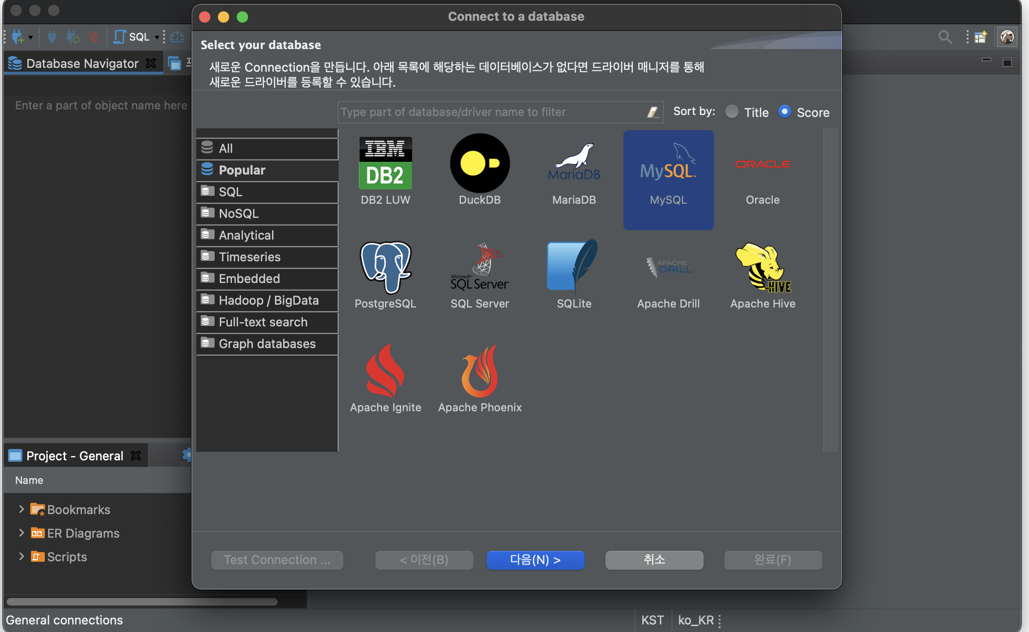Select the PostgreSQL elephant icon
1029x632 pixels.
pyautogui.click(x=385, y=267)
